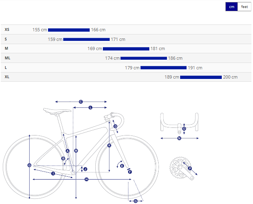Screen dimensions: 253x204
Task: Click the XL size height range bar
Action: (201, 77)
